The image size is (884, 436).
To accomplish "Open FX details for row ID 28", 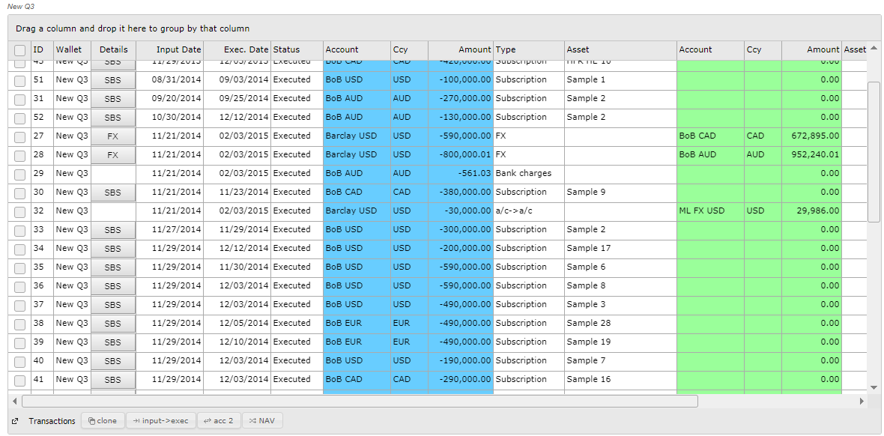I will click(x=113, y=154).
